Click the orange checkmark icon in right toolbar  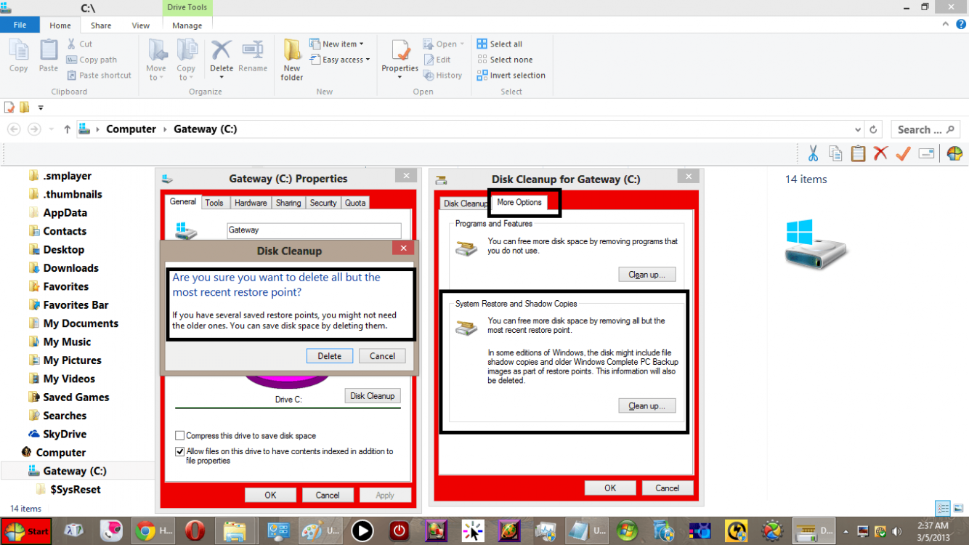tap(903, 153)
